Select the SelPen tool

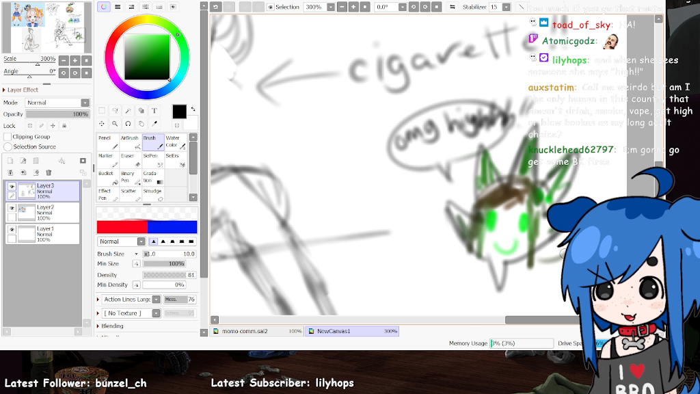pyautogui.click(x=153, y=160)
